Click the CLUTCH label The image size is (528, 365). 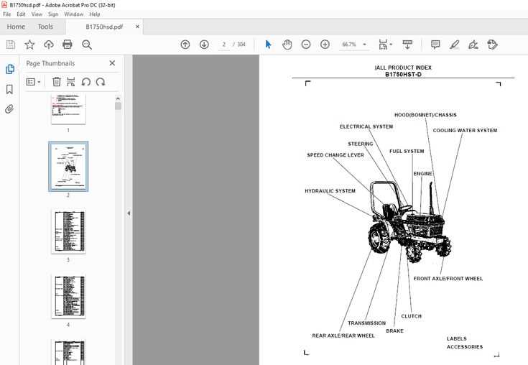(411, 316)
